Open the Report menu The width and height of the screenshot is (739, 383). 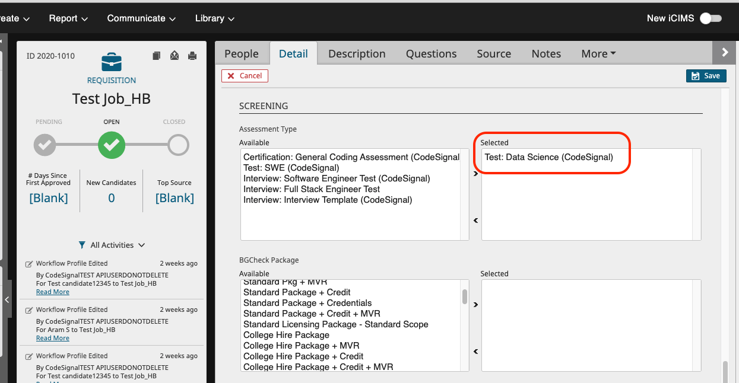68,18
